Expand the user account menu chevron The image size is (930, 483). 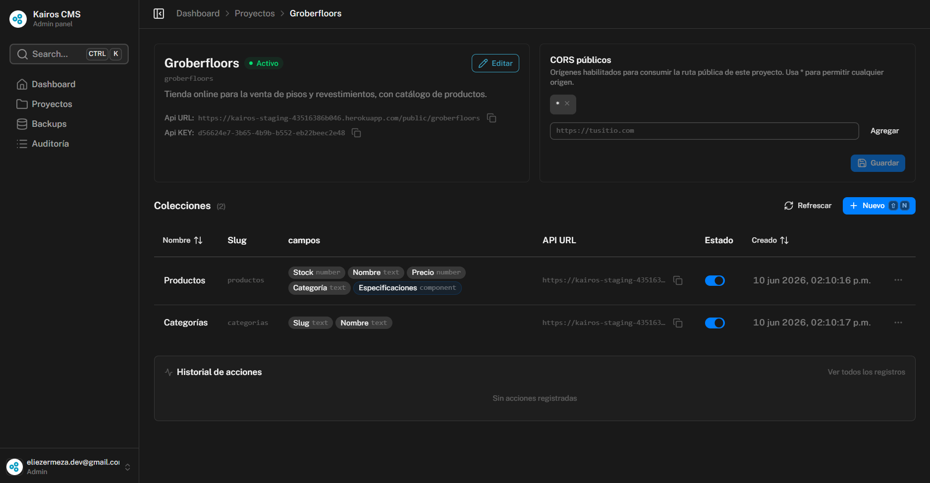[x=127, y=467]
